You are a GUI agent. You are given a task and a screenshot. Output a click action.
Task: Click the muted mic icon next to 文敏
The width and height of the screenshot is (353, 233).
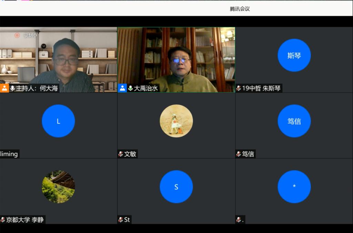click(121, 154)
